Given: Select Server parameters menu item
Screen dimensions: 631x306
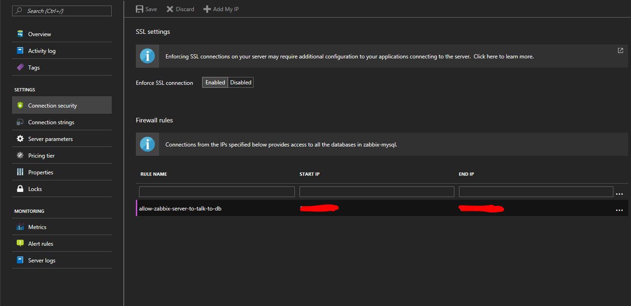Looking at the screenshot, I should [62, 139].
